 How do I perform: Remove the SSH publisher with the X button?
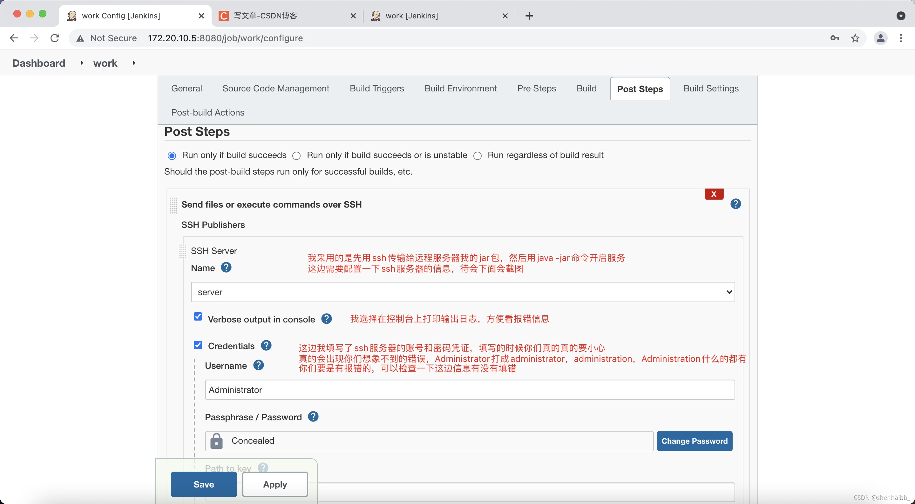point(714,194)
